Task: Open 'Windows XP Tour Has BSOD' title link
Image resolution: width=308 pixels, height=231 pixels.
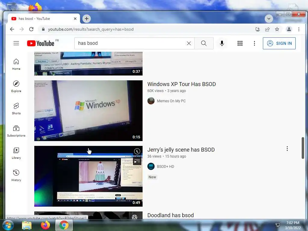Action: [x=181, y=84]
